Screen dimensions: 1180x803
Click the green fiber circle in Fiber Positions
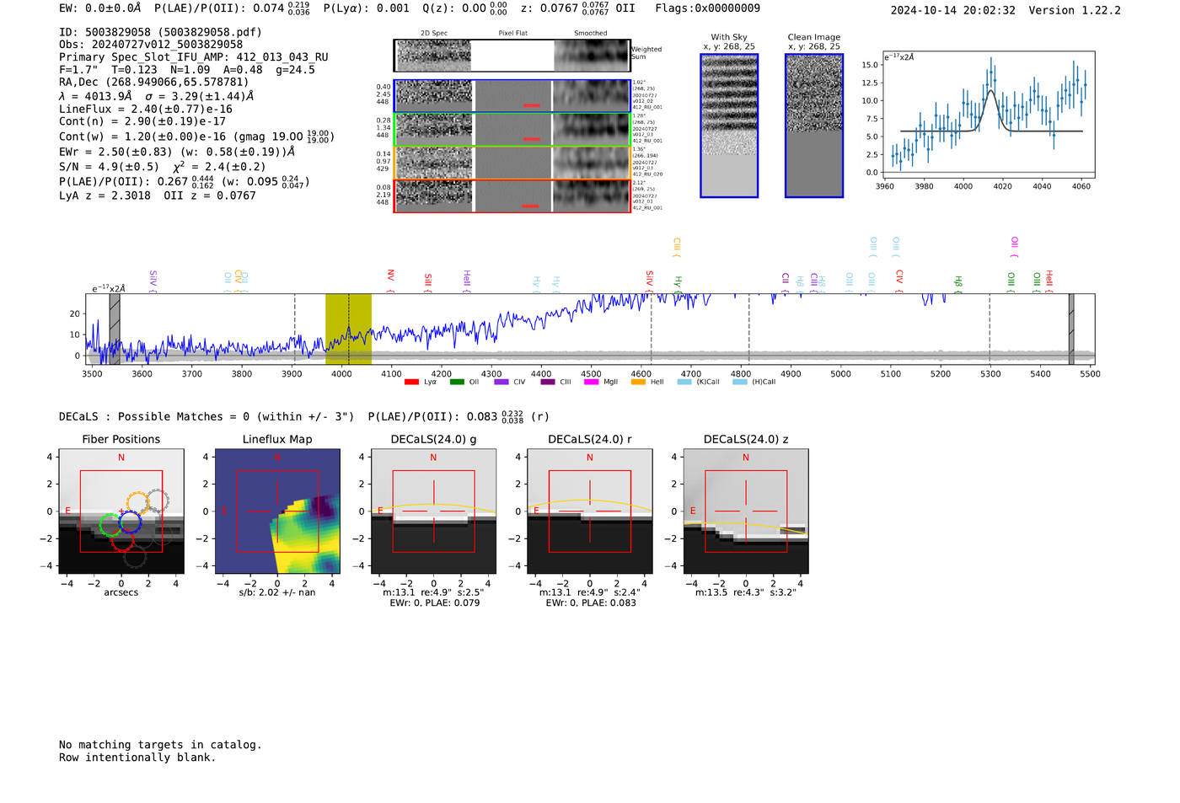pyautogui.click(x=110, y=525)
